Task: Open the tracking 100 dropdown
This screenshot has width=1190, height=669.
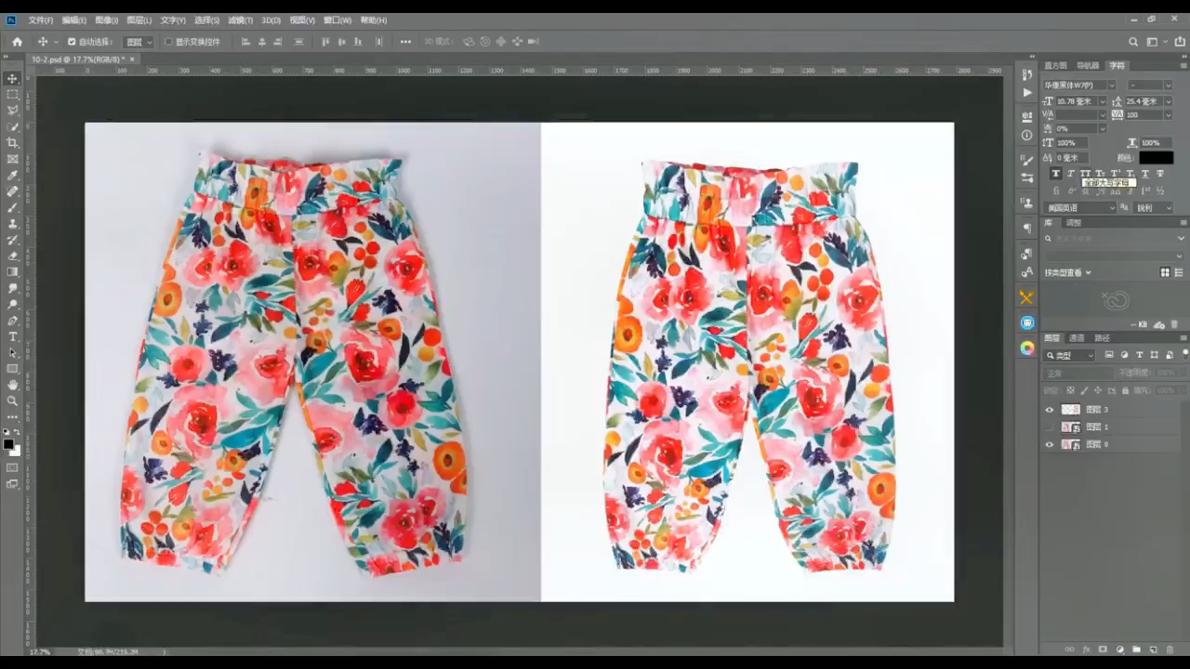Action: 1168,115
